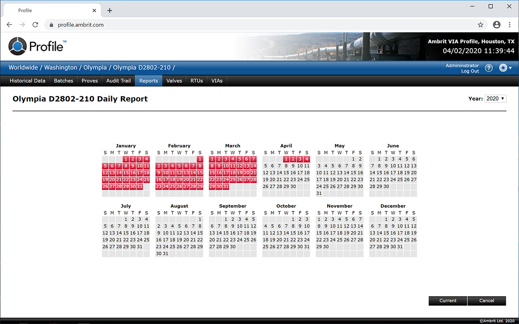Go to the Valves tab

[x=174, y=81]
